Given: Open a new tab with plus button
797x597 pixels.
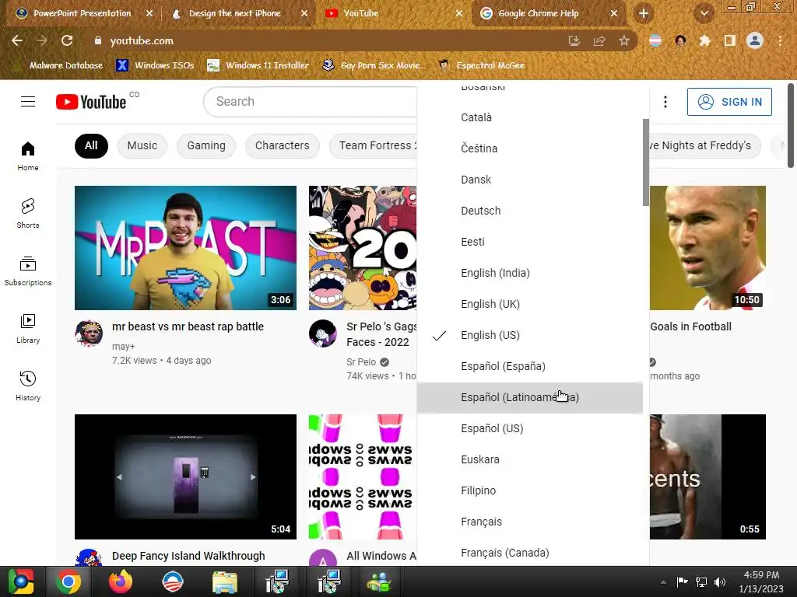Looking at the screenshot, I should (x=644, y=13).
